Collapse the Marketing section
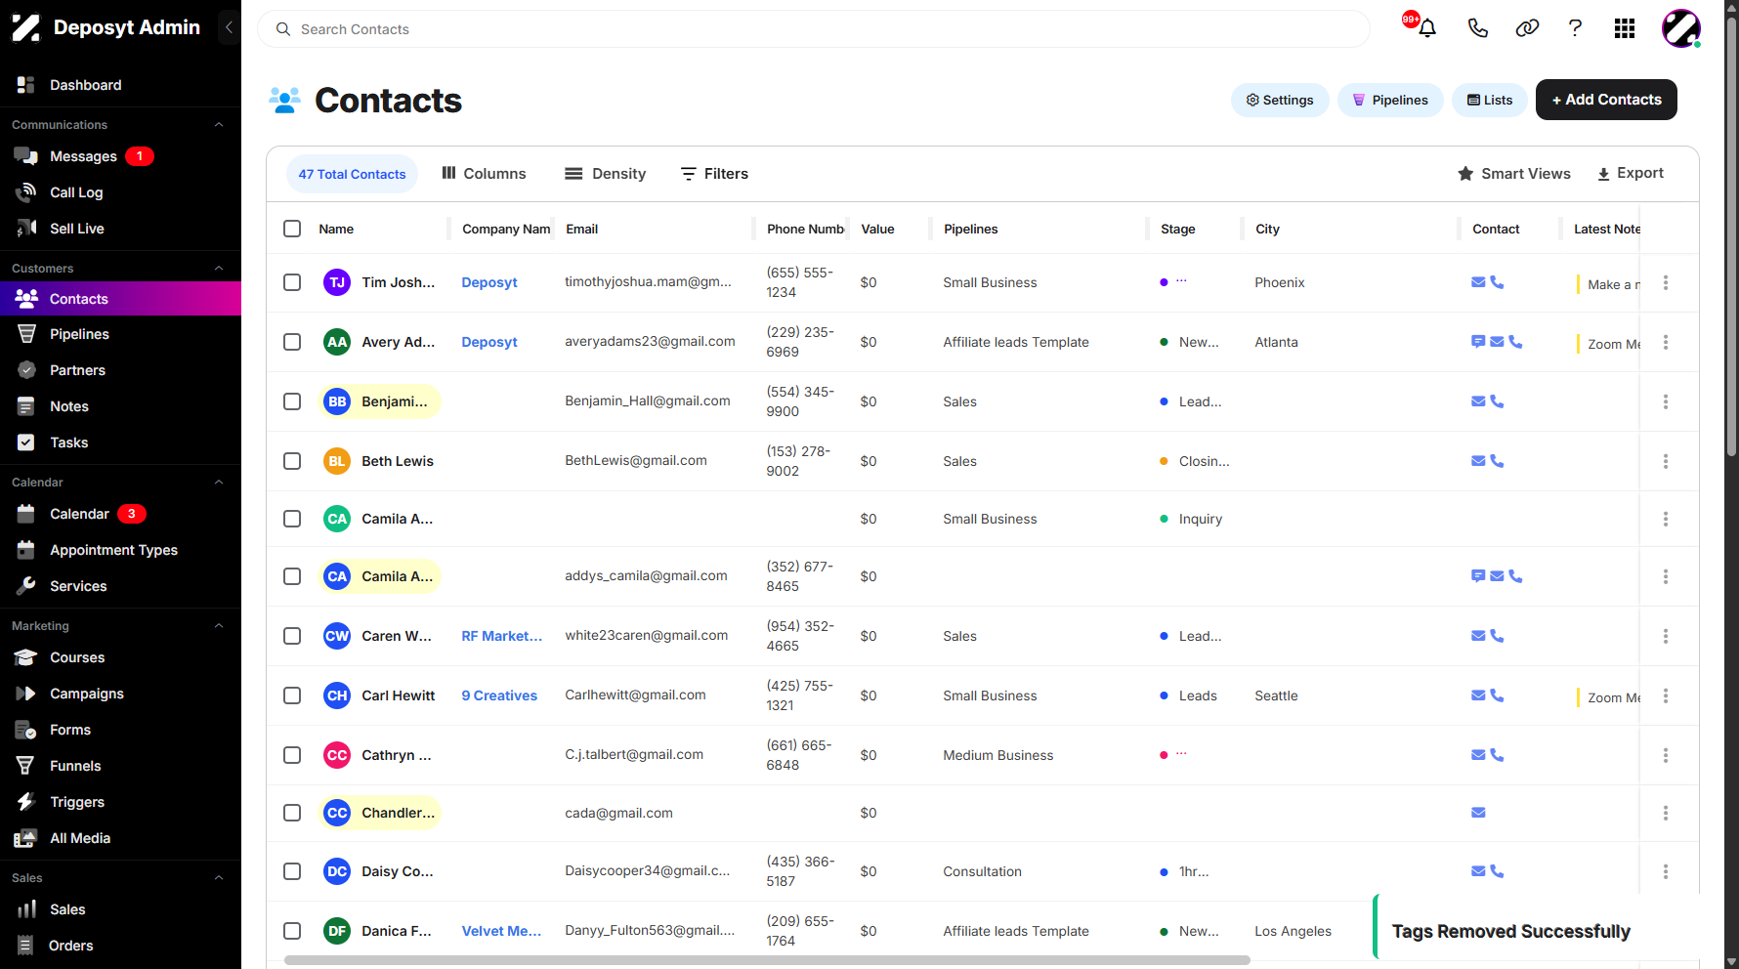This screenshot has width=1739, height=969. click(x=219, y=626)
